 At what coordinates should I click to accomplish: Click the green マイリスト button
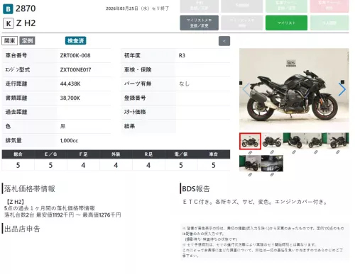[x=286, y=23]
